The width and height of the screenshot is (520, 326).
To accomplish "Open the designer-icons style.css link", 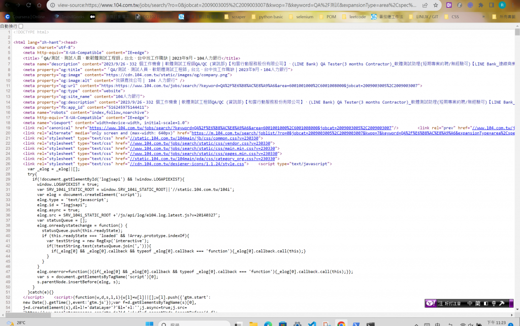I will [x=187, y=164].
